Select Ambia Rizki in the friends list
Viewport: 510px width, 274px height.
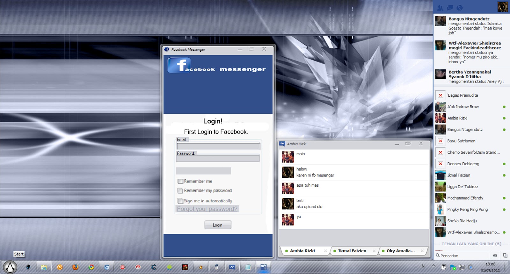click(471, 118)
